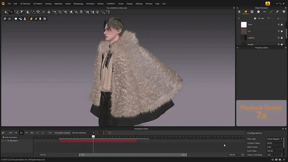Click assign icon on the Fur row
288x162 pixels.
[279, 31]
